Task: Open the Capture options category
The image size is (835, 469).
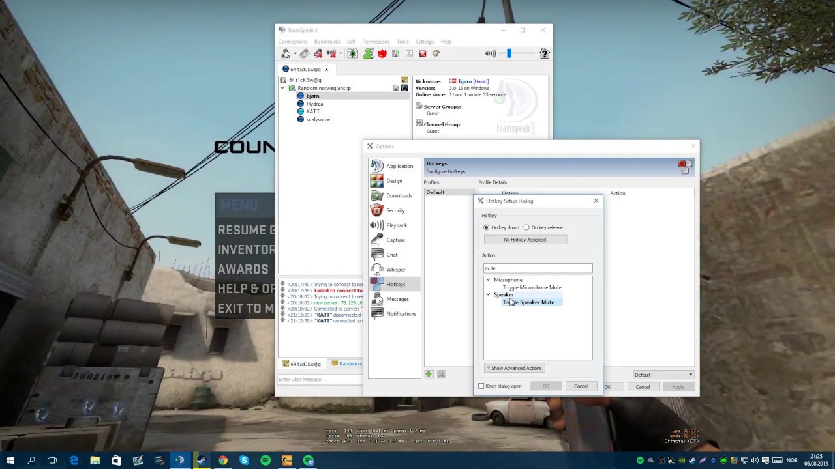Action: [x=394, y=240]
